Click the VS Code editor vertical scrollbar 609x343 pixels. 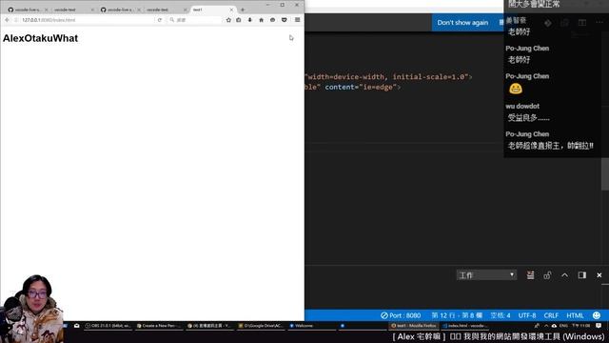[x=605, y=173]
